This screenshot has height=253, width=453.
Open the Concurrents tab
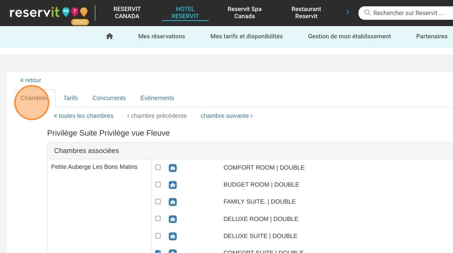point(109,98)
